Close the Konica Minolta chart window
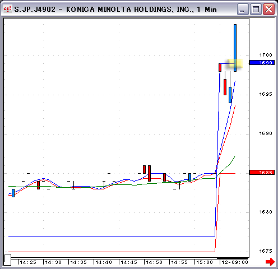This screenshot has height=269, width=278. [x=268, y=9]
